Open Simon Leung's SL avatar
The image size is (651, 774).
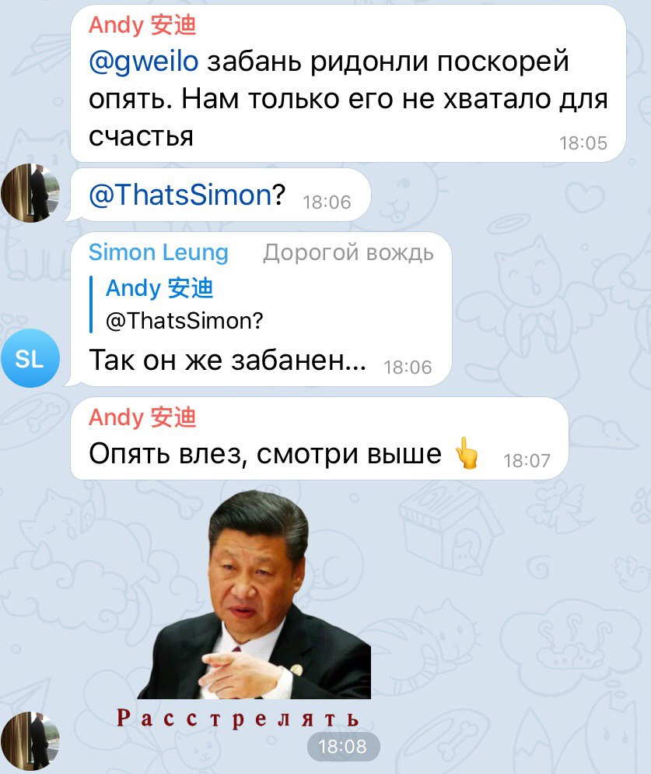(x=30, y=358)
